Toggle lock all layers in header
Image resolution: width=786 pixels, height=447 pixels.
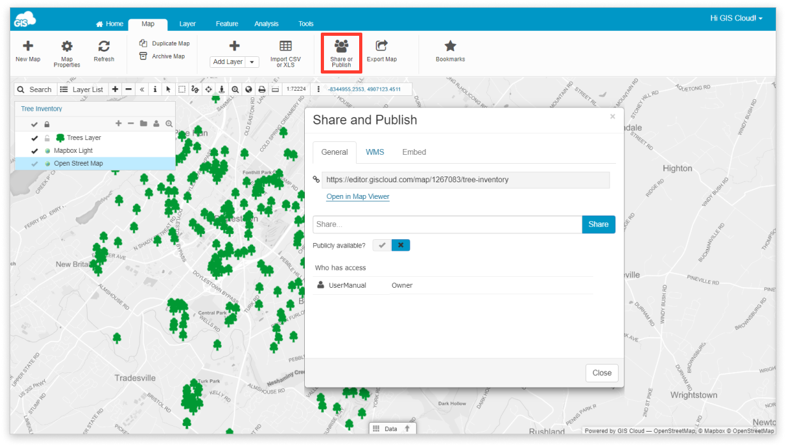[47, 123]
